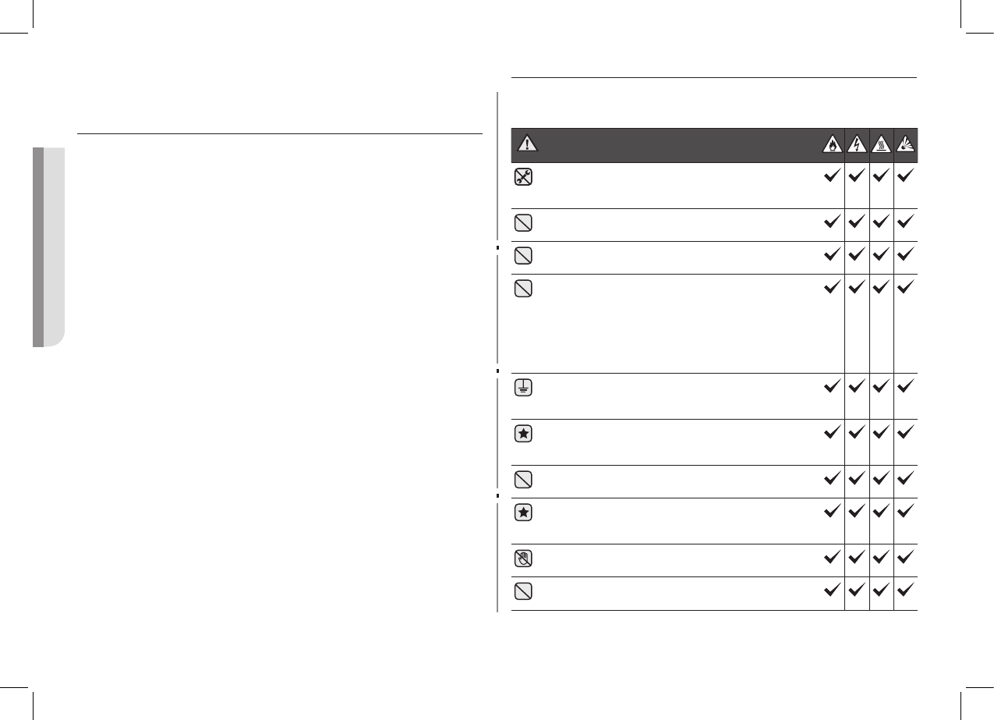Viewport: 994px width, 720px height.
Task: Click the hot surface checkmark in the last row
Action: click(x=882, y=591)
